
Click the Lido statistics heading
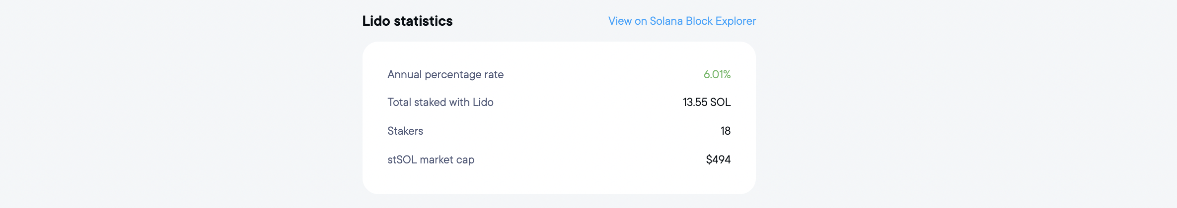[407, 21]
